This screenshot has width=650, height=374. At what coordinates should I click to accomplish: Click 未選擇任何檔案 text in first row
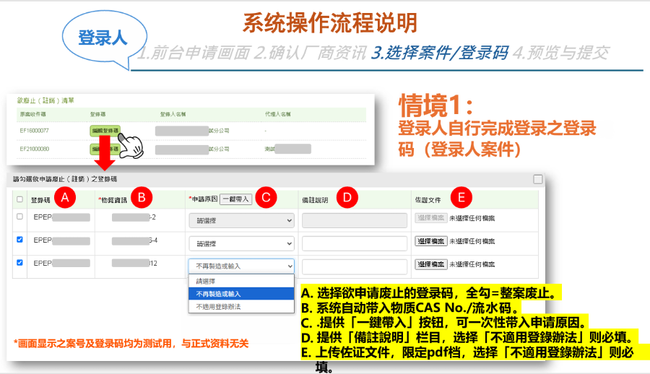pyautogui.click(x=472, y=218)
